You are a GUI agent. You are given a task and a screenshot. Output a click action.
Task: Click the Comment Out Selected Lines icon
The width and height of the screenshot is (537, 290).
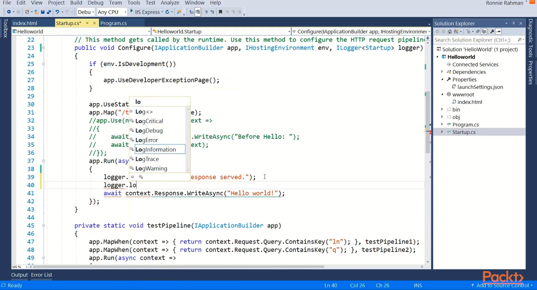(206, 12)
